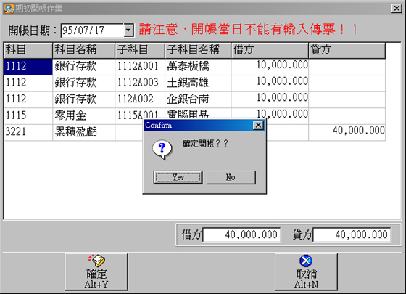The width and height of the screenshot is (406, 294).
Task: Click the 3221 account cell
Action: point(28,132)
